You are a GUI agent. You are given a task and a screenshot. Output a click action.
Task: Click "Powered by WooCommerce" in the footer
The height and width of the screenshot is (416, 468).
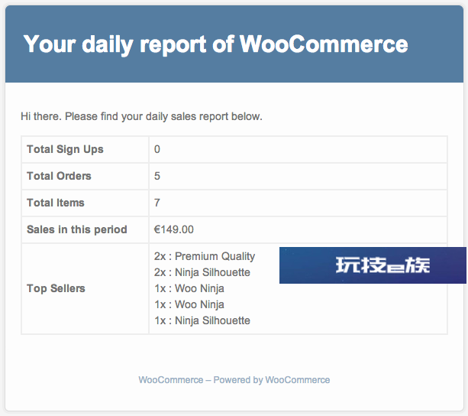tap(272, 380)
